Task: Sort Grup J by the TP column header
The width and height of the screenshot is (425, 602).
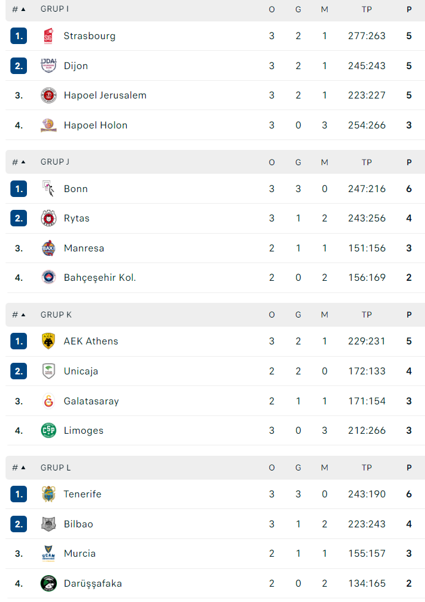Action: pyautogui.click(x=367, y=162)
